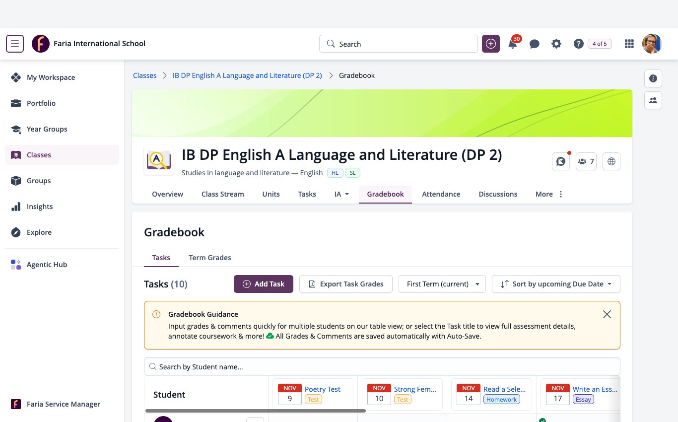The image size is (678, 422).
Task: Expand the First Term dropdown
Action: 442,284
